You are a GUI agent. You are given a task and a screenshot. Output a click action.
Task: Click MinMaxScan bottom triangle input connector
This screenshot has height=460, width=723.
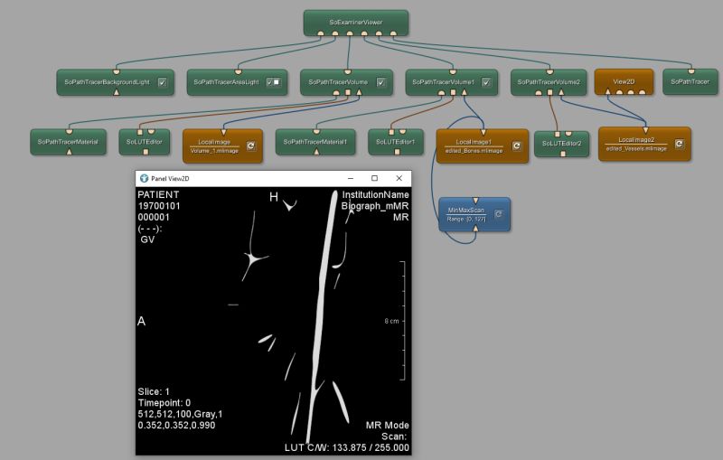(x=475, y=228)
